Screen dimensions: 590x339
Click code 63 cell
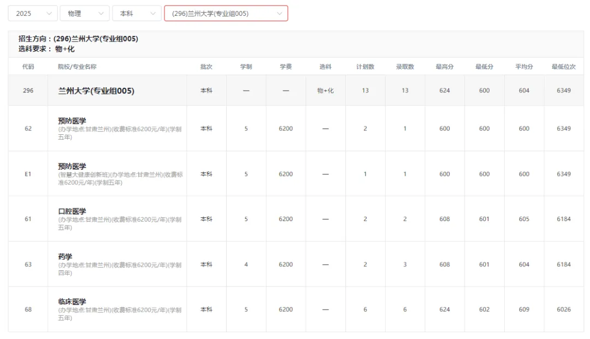pyautogui.click(x=28, y=265)
